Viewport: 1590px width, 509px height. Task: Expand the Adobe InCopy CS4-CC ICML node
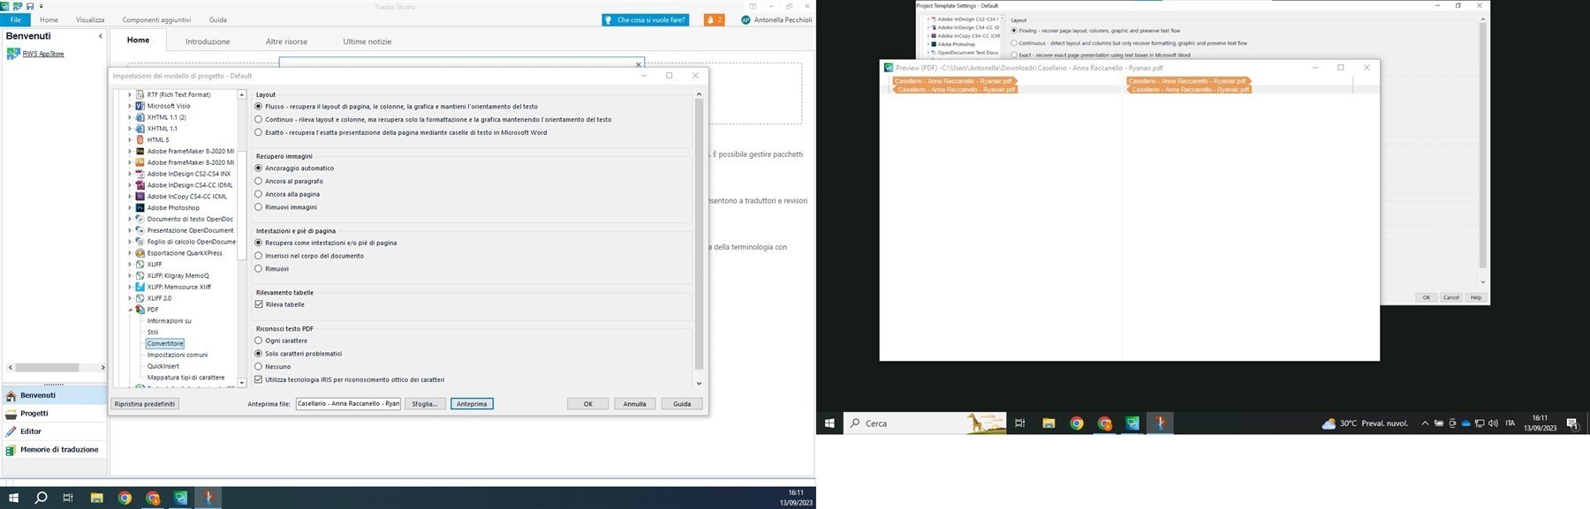click(130, 196)
